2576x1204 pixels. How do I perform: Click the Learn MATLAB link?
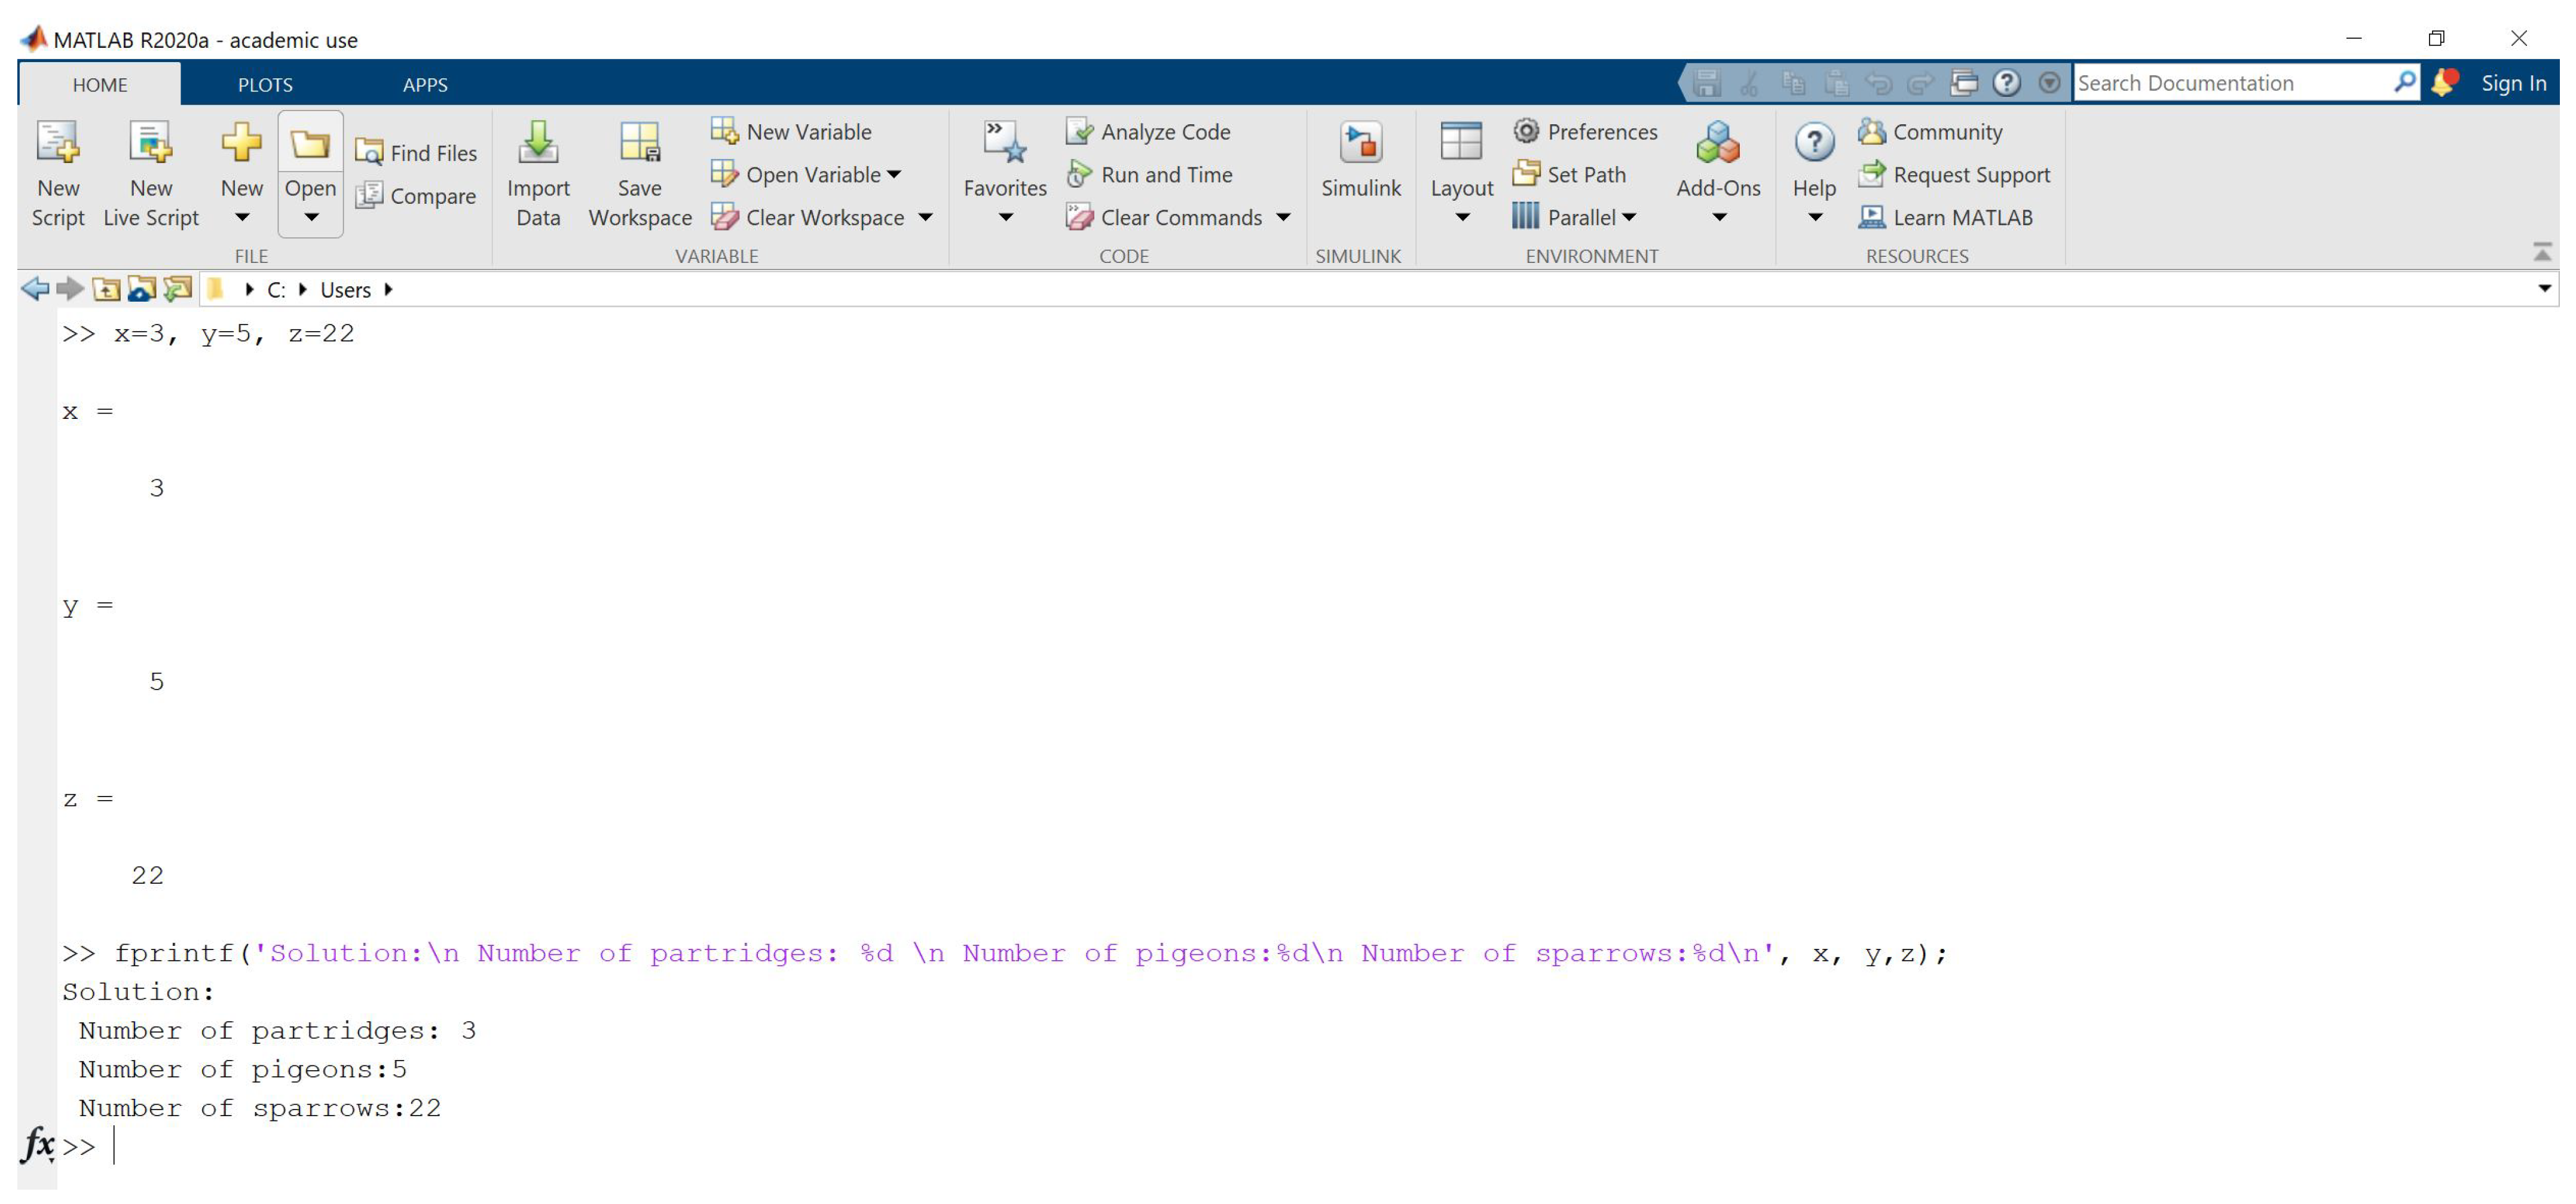pyautogui.click(x=1961, y=218)
